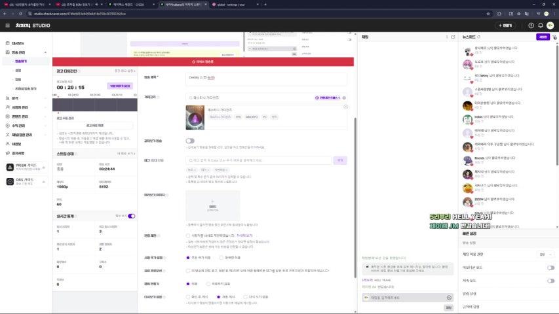Open the emoji picker in the chat input
Screen dimensions: 559x314
pyautogui.click(x=449, y=298)
